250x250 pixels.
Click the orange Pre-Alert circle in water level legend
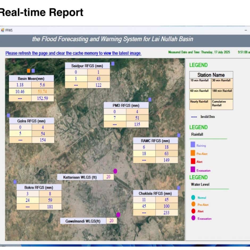point(193,204)
